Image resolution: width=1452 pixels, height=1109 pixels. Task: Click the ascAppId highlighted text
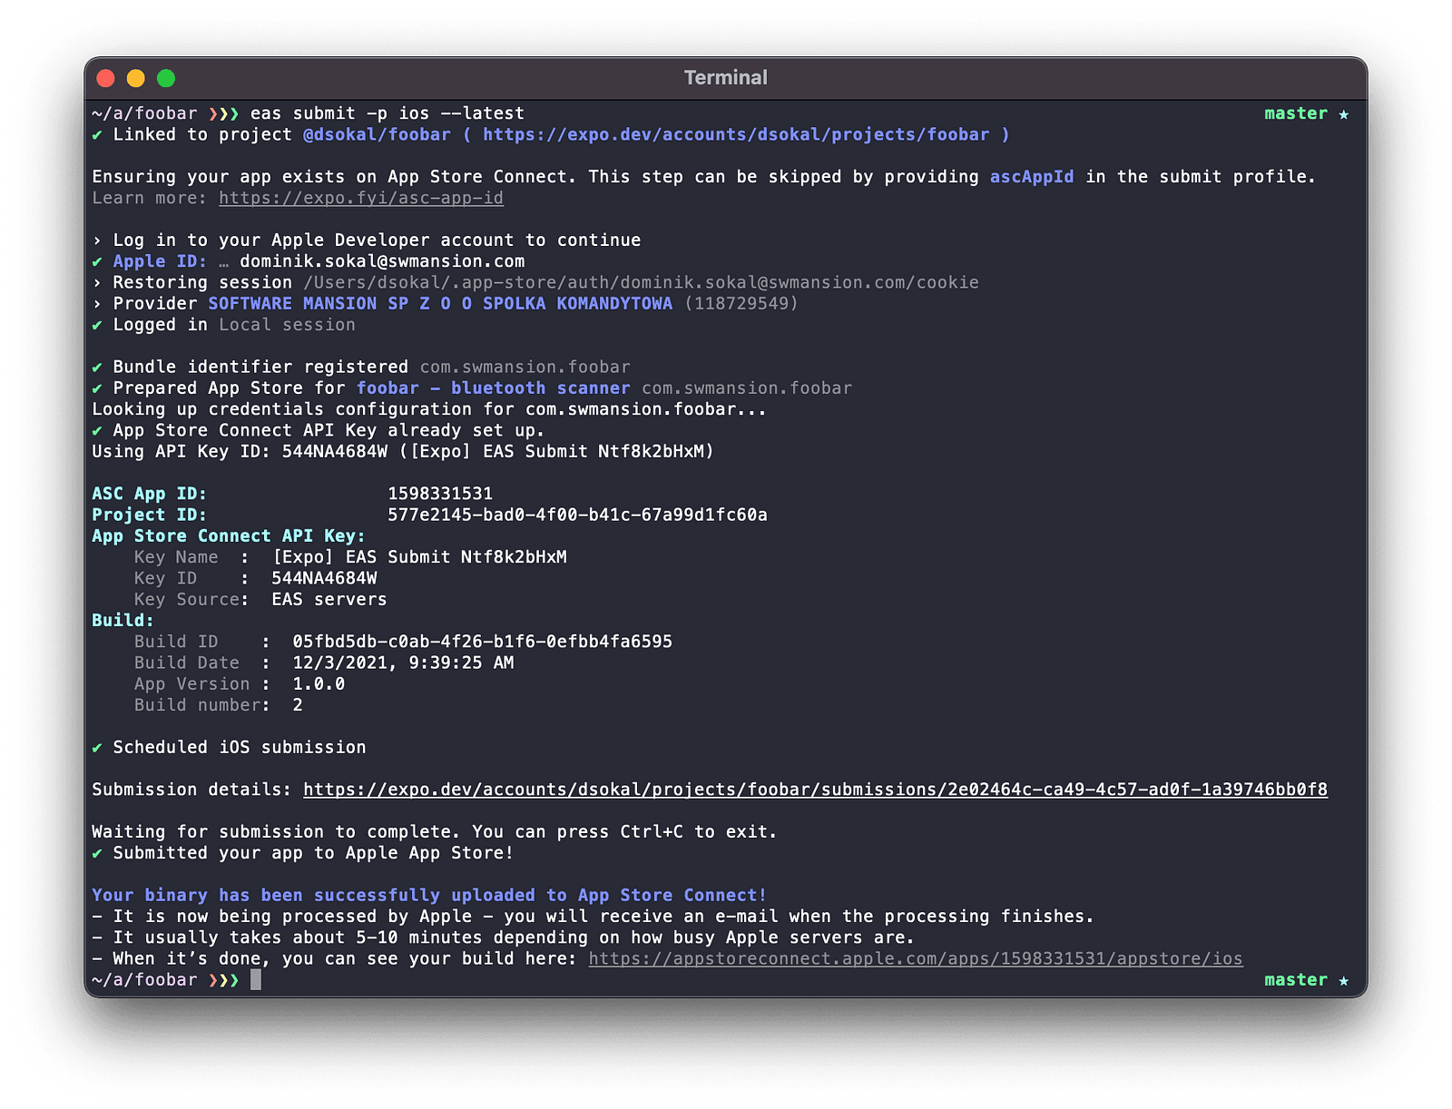pos(1031,177)
